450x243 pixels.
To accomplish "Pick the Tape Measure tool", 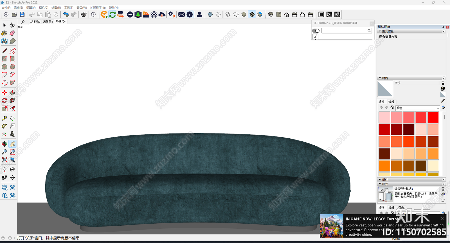I will (4, 118).
